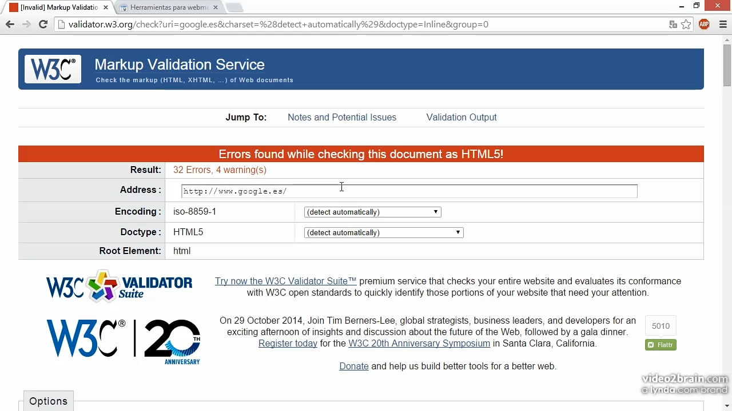Close the Markup Validation tab

tap(105, 7)
